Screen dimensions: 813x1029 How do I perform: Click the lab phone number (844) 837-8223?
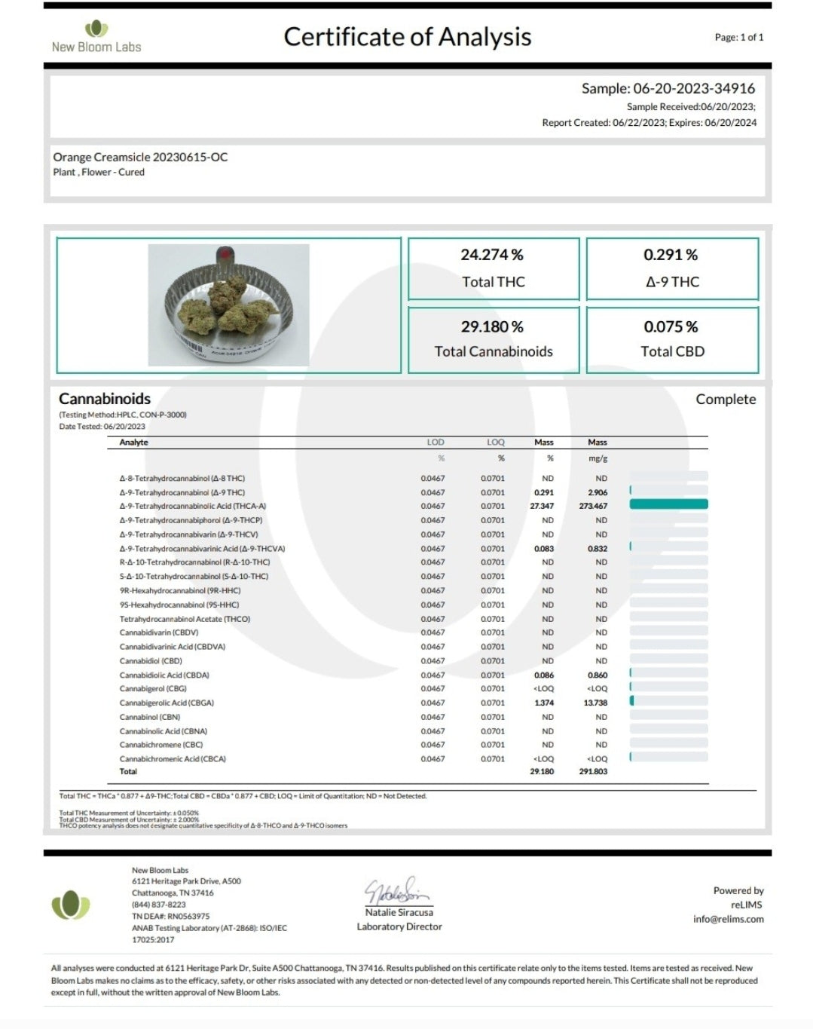158,905
